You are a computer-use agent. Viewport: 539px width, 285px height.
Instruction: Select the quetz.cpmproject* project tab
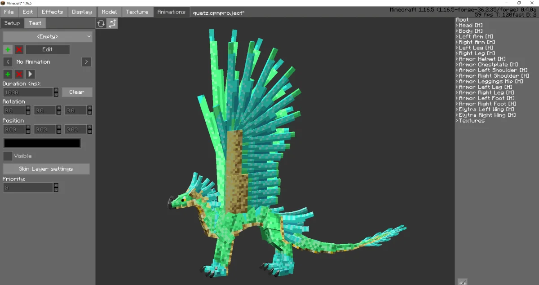[218, 13]
